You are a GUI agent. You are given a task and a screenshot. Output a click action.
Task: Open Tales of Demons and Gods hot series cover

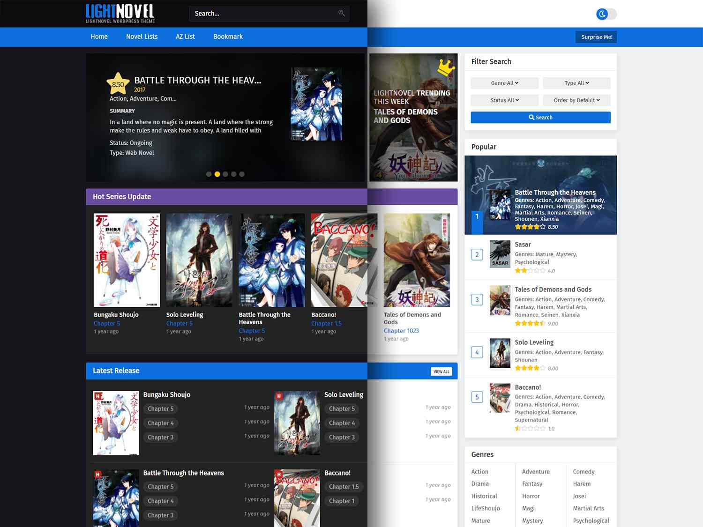pos(417,260)
